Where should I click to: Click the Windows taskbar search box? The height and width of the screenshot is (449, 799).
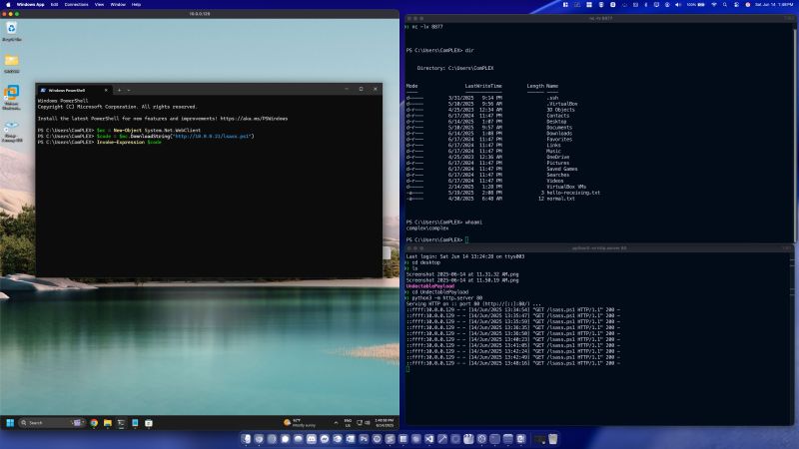tap(45, 423)
